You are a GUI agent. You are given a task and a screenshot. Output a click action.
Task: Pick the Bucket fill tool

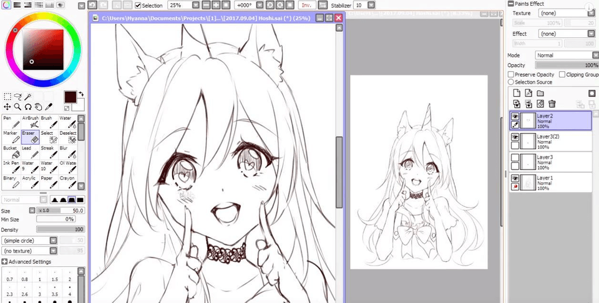11,153
